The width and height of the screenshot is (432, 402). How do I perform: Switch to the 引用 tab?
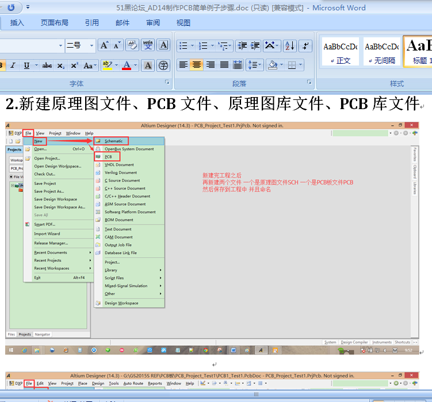point(91,22)
